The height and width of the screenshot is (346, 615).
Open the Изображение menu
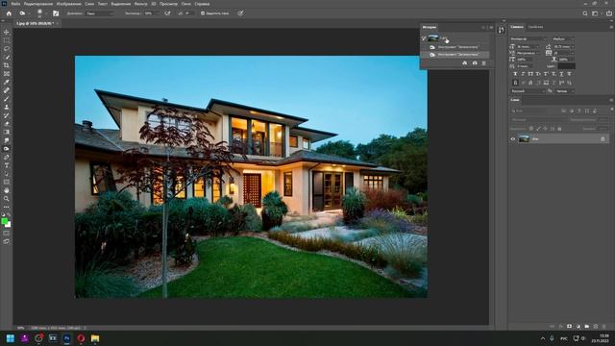[68, 4]
